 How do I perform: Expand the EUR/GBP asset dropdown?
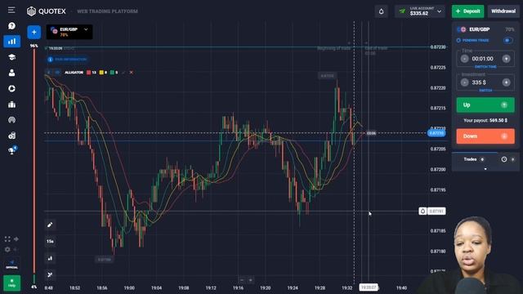tap(86, 29)
